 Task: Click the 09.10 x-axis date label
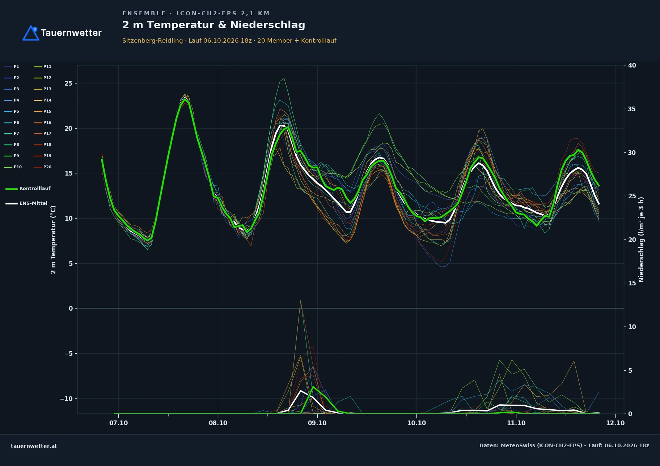pos(317,423)
